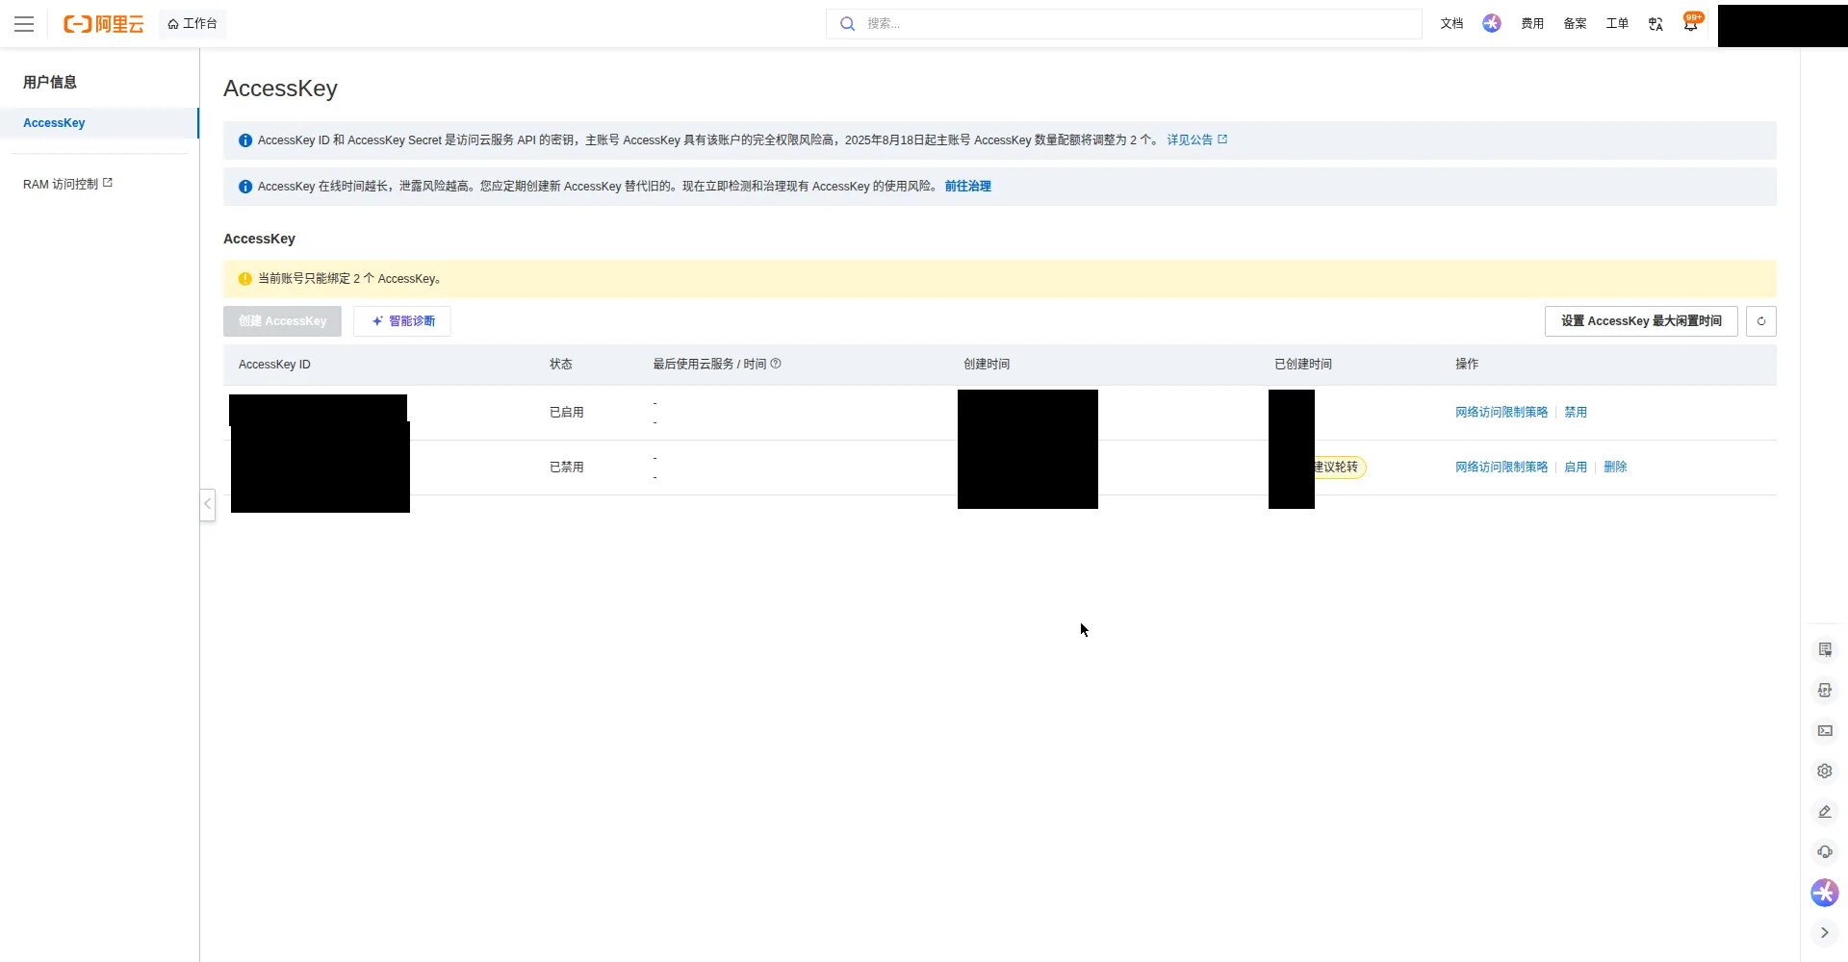Click the language switch icon

pos(1655,24)
